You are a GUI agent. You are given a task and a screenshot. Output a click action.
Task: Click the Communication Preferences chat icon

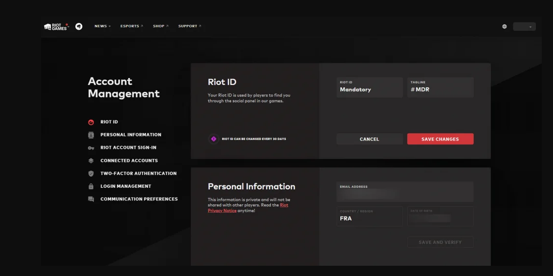[91, 199]
